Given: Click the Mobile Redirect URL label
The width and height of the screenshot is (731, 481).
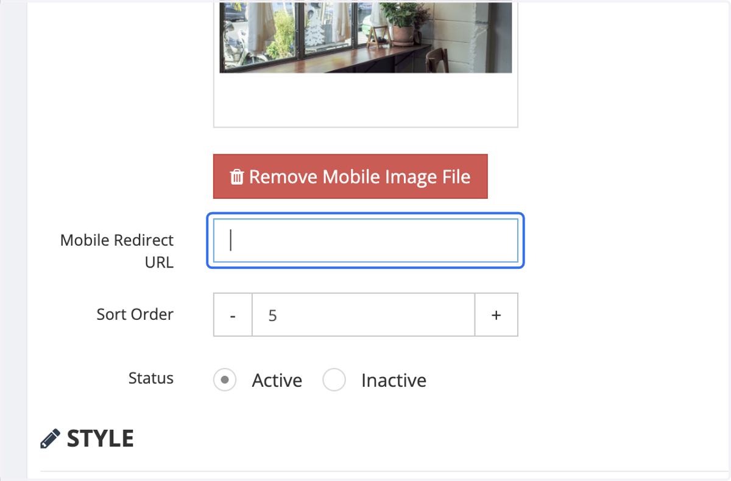Looking at the screenshot, I should 117,251.
